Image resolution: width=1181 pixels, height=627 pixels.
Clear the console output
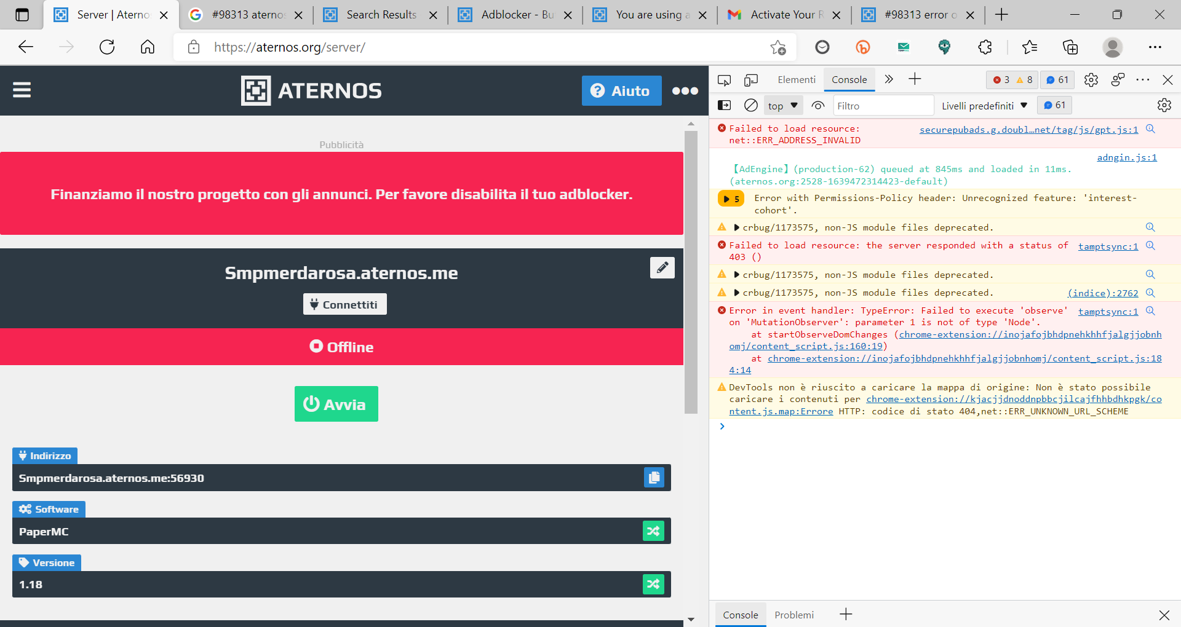coord(751,106)
